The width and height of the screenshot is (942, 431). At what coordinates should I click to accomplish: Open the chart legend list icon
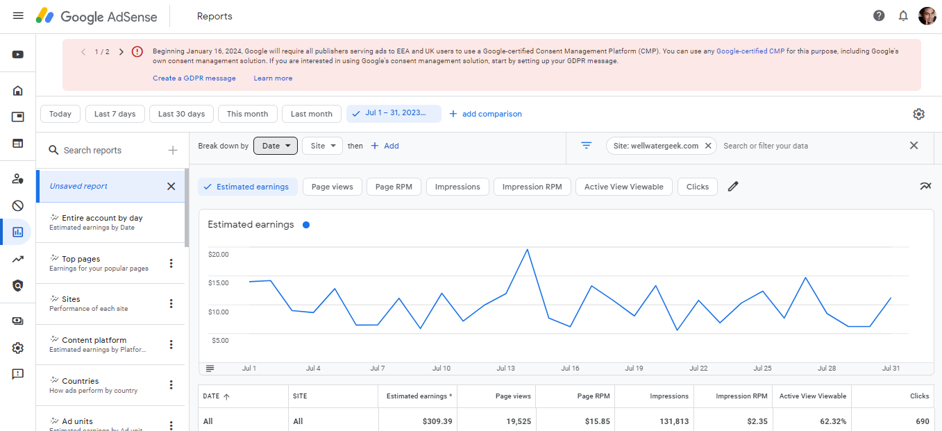coord(210,368)
